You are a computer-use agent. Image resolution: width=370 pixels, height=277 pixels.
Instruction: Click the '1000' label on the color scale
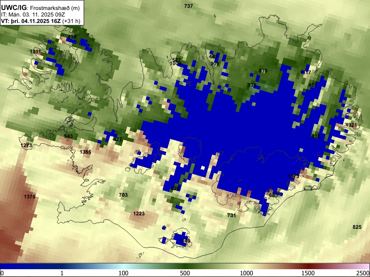[246, 273]
